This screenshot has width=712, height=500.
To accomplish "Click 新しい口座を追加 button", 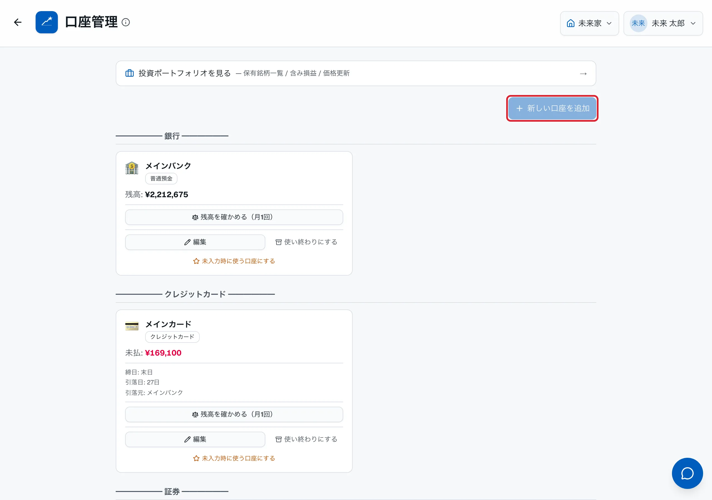I will tap(552, 108).
